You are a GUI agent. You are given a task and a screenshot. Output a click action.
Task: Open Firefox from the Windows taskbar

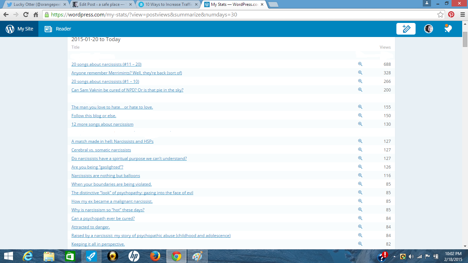tap(155, 256)
